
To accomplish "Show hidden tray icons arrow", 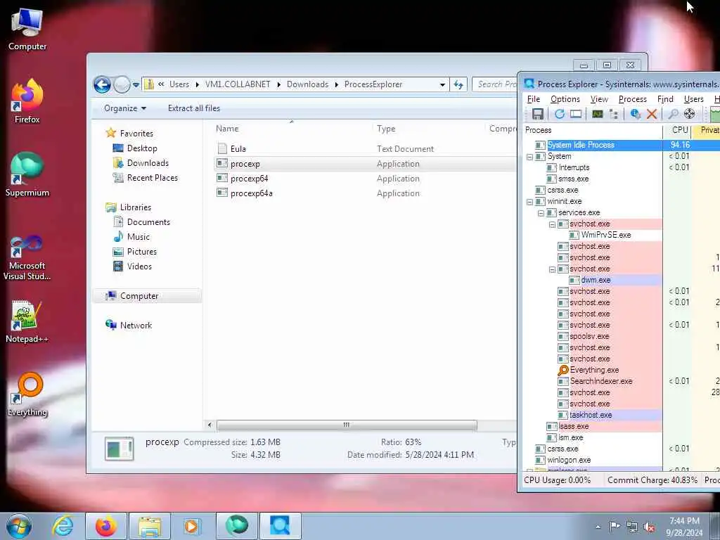I will tap(598, 527).
